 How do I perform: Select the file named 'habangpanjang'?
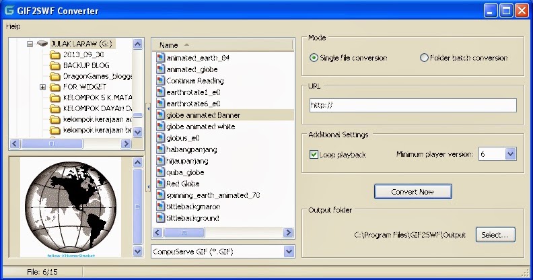[x=191, y=149]
